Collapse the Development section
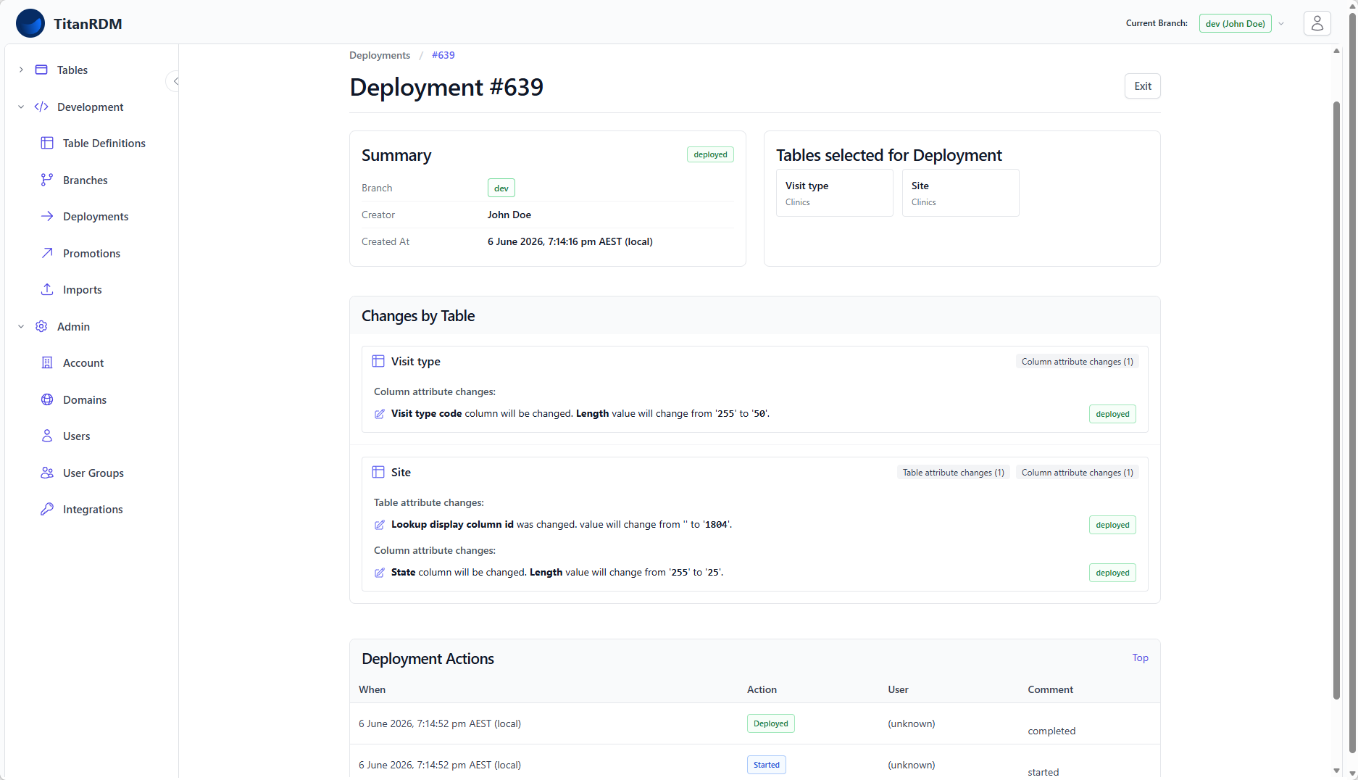The width and height of the screenshot is (1358, 780). 21,107
